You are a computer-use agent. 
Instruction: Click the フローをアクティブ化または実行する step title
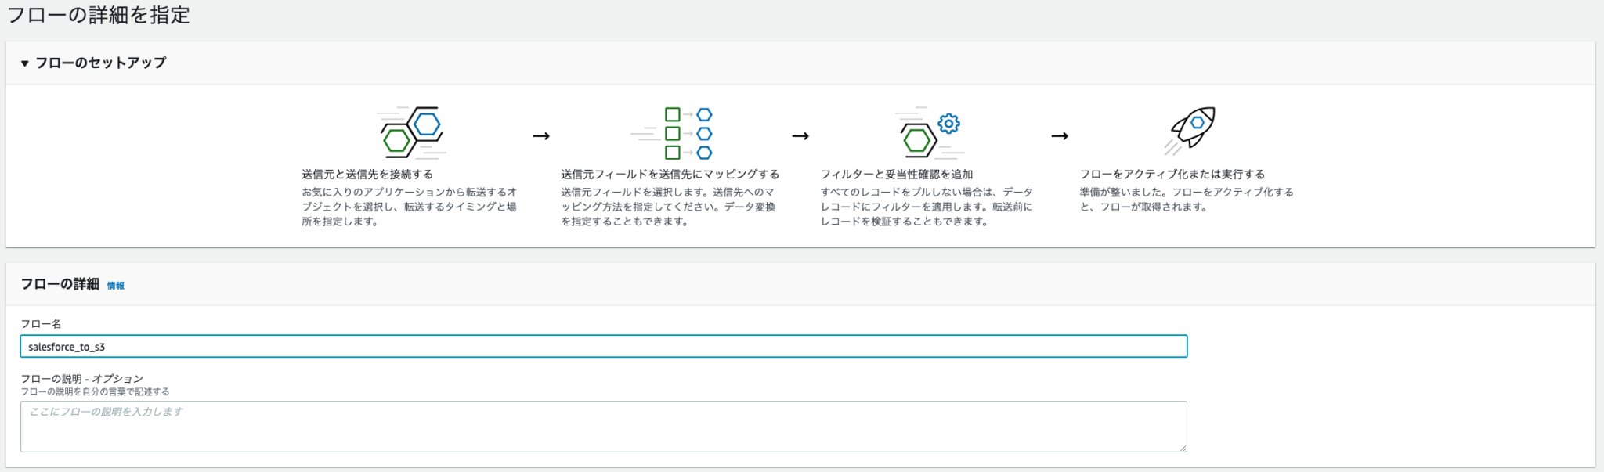[x=1172, y=175]
